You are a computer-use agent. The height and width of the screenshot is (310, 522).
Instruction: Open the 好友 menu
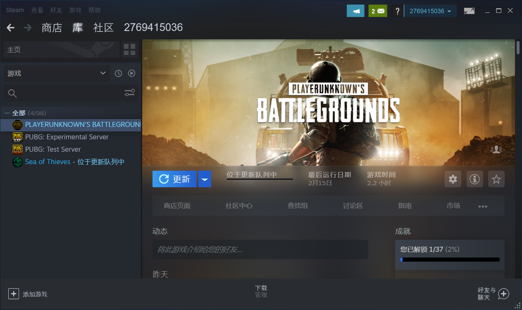56,10
